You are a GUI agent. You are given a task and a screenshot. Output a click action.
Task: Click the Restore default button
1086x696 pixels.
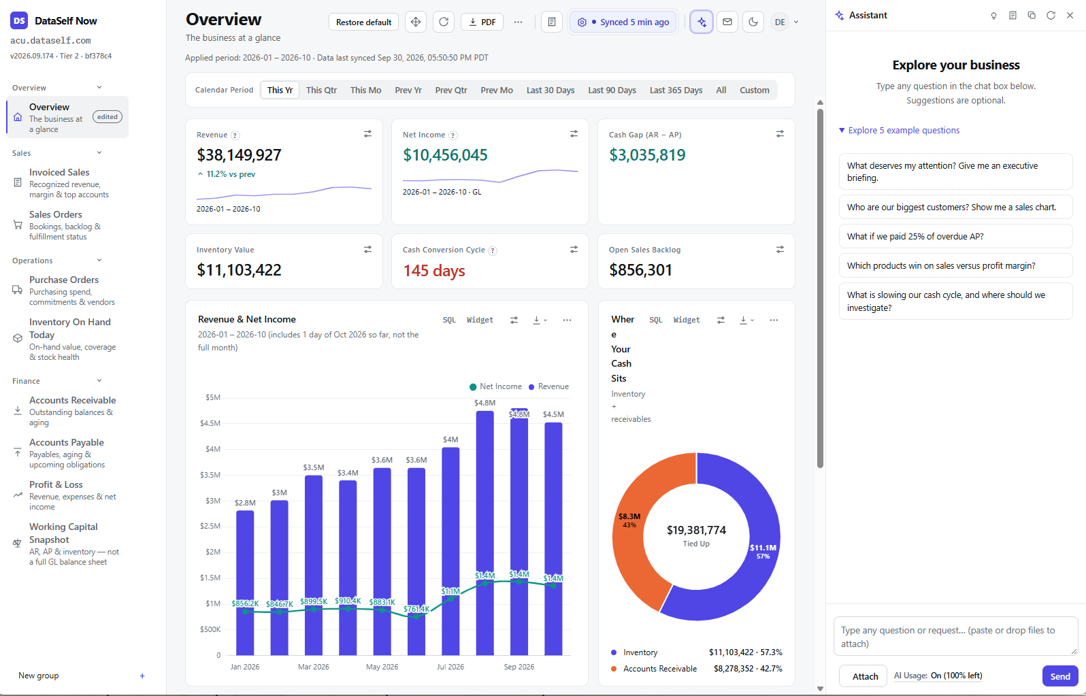pyautogui.click(x=363, y=22)
